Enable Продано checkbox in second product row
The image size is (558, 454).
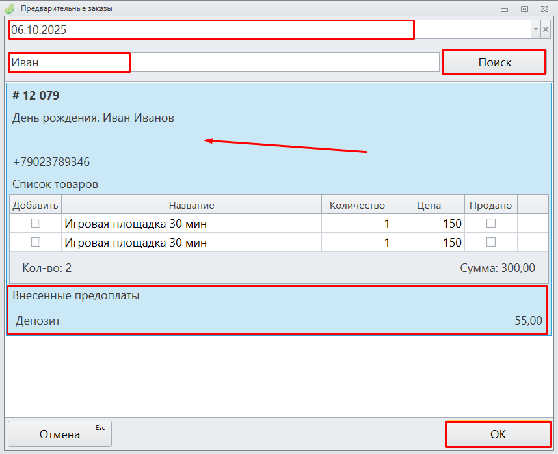[x=491, y=242]
